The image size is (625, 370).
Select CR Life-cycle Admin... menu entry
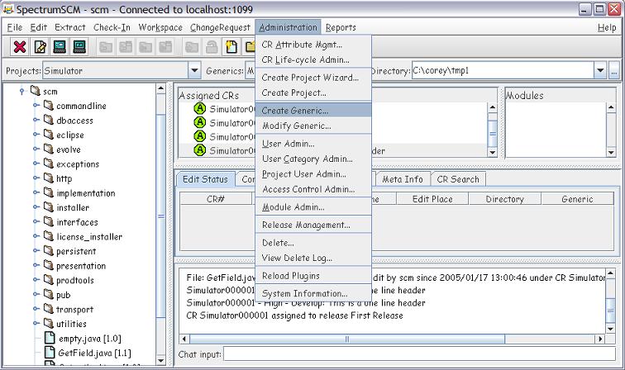[313, 59]
